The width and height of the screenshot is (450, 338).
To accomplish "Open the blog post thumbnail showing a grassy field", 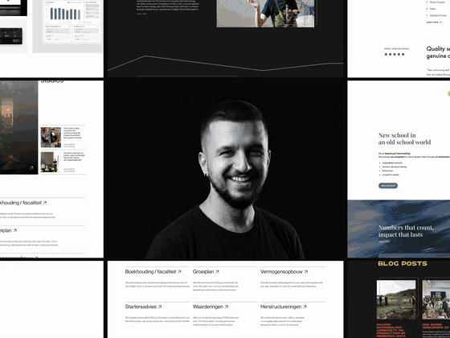I will pyautogui.click(x=396, y=299).
